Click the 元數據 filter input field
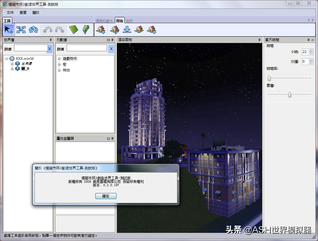The height and width of the screenshot is (241, 318). pos(87,48)
